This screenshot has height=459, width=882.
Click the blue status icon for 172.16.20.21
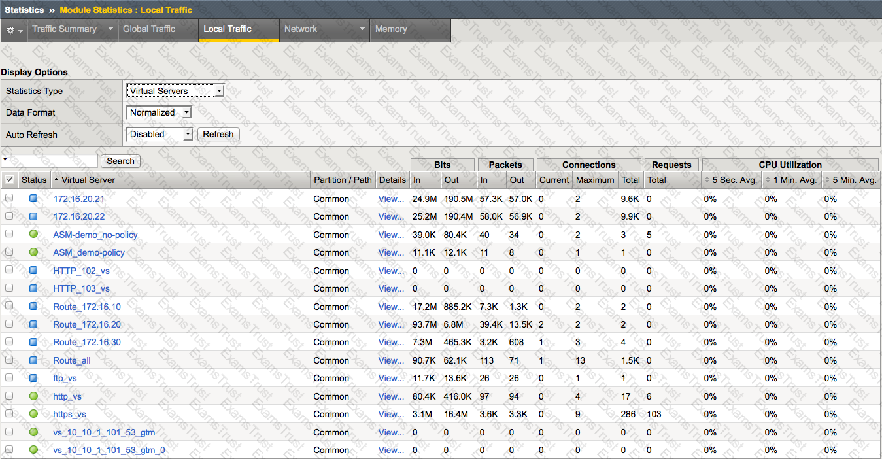click(x=33, y=198)
